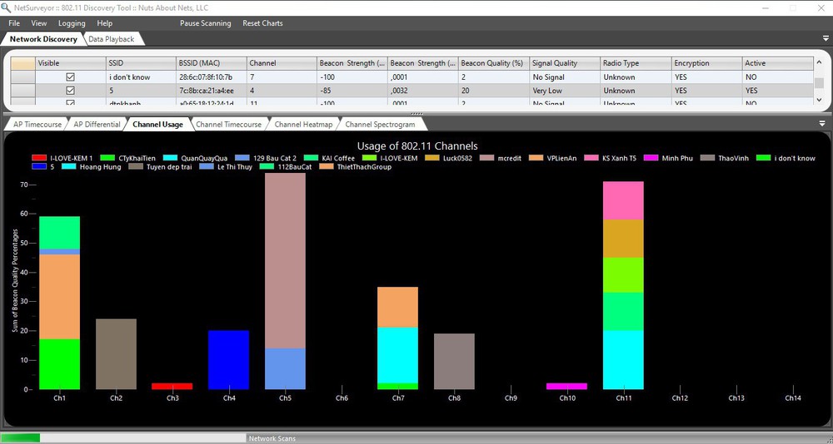Open the chart panel tab-list dropdown arrow
Image resolution: width=833 pixels, height=444 pixels.
coord(822,124)
